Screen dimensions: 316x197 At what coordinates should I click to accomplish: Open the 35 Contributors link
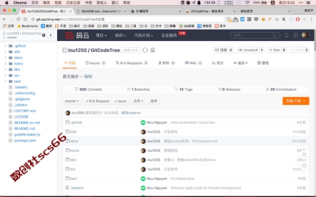tap(281, 89)
